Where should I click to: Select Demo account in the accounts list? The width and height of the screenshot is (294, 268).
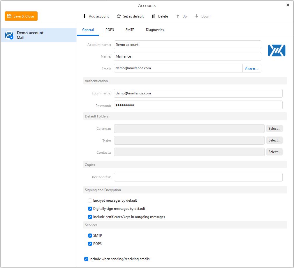[39, 35]
